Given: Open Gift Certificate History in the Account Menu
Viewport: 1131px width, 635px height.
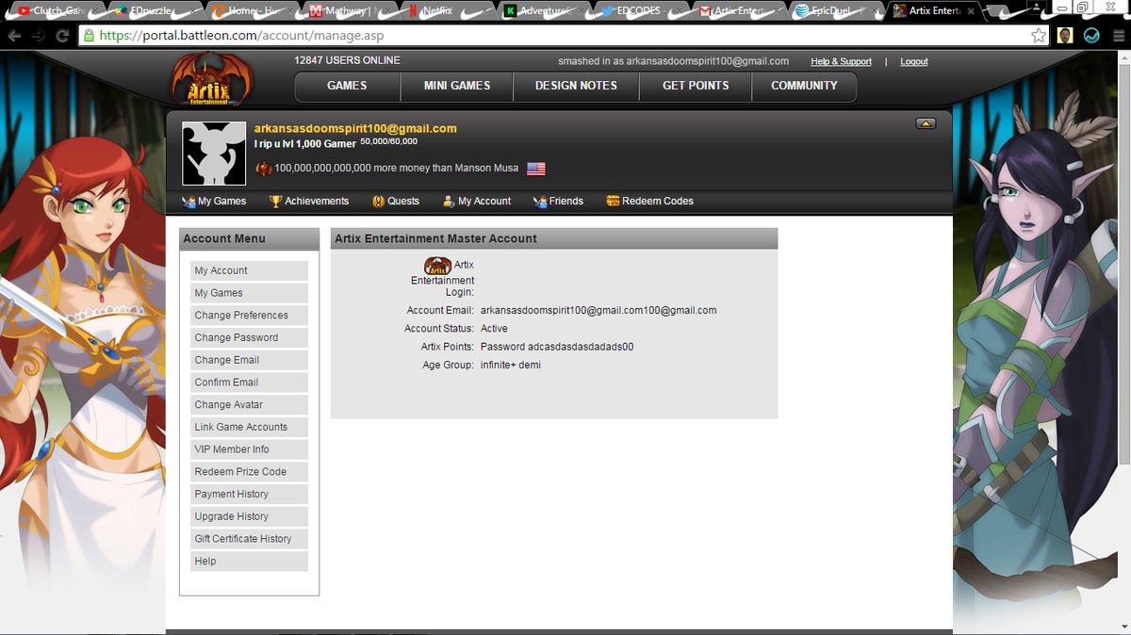Looking at the screenshot, I should 249,539.
